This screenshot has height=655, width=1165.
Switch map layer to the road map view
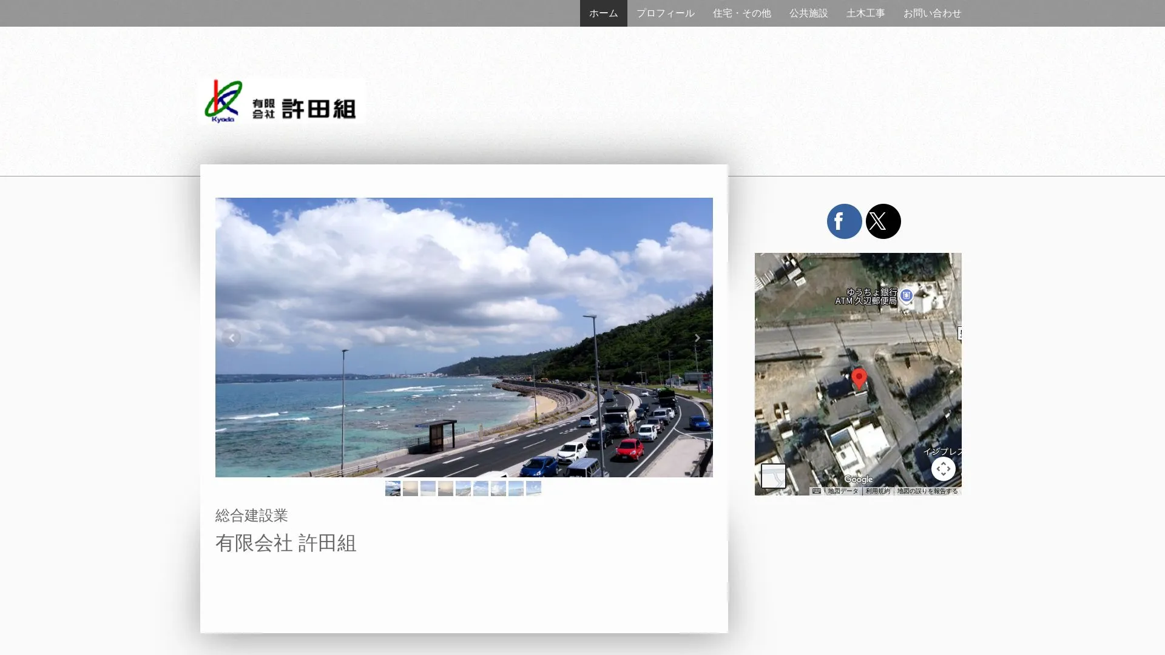(x=773, y=476)
